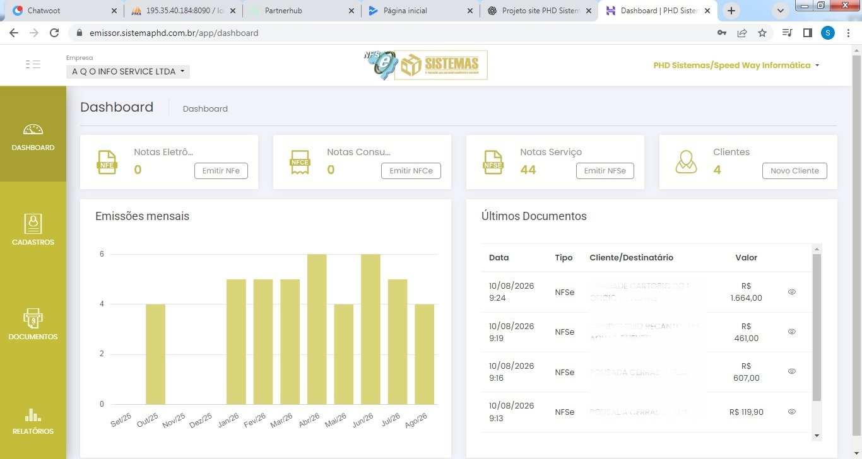Open Chrome tab search dropdown arrow
Image resolution: width=862 pixels, height=459 pixels.
point(781,11)
